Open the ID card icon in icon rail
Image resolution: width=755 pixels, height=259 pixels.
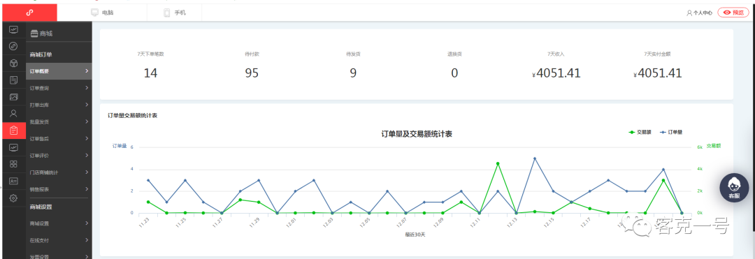[x=13, y=181]
